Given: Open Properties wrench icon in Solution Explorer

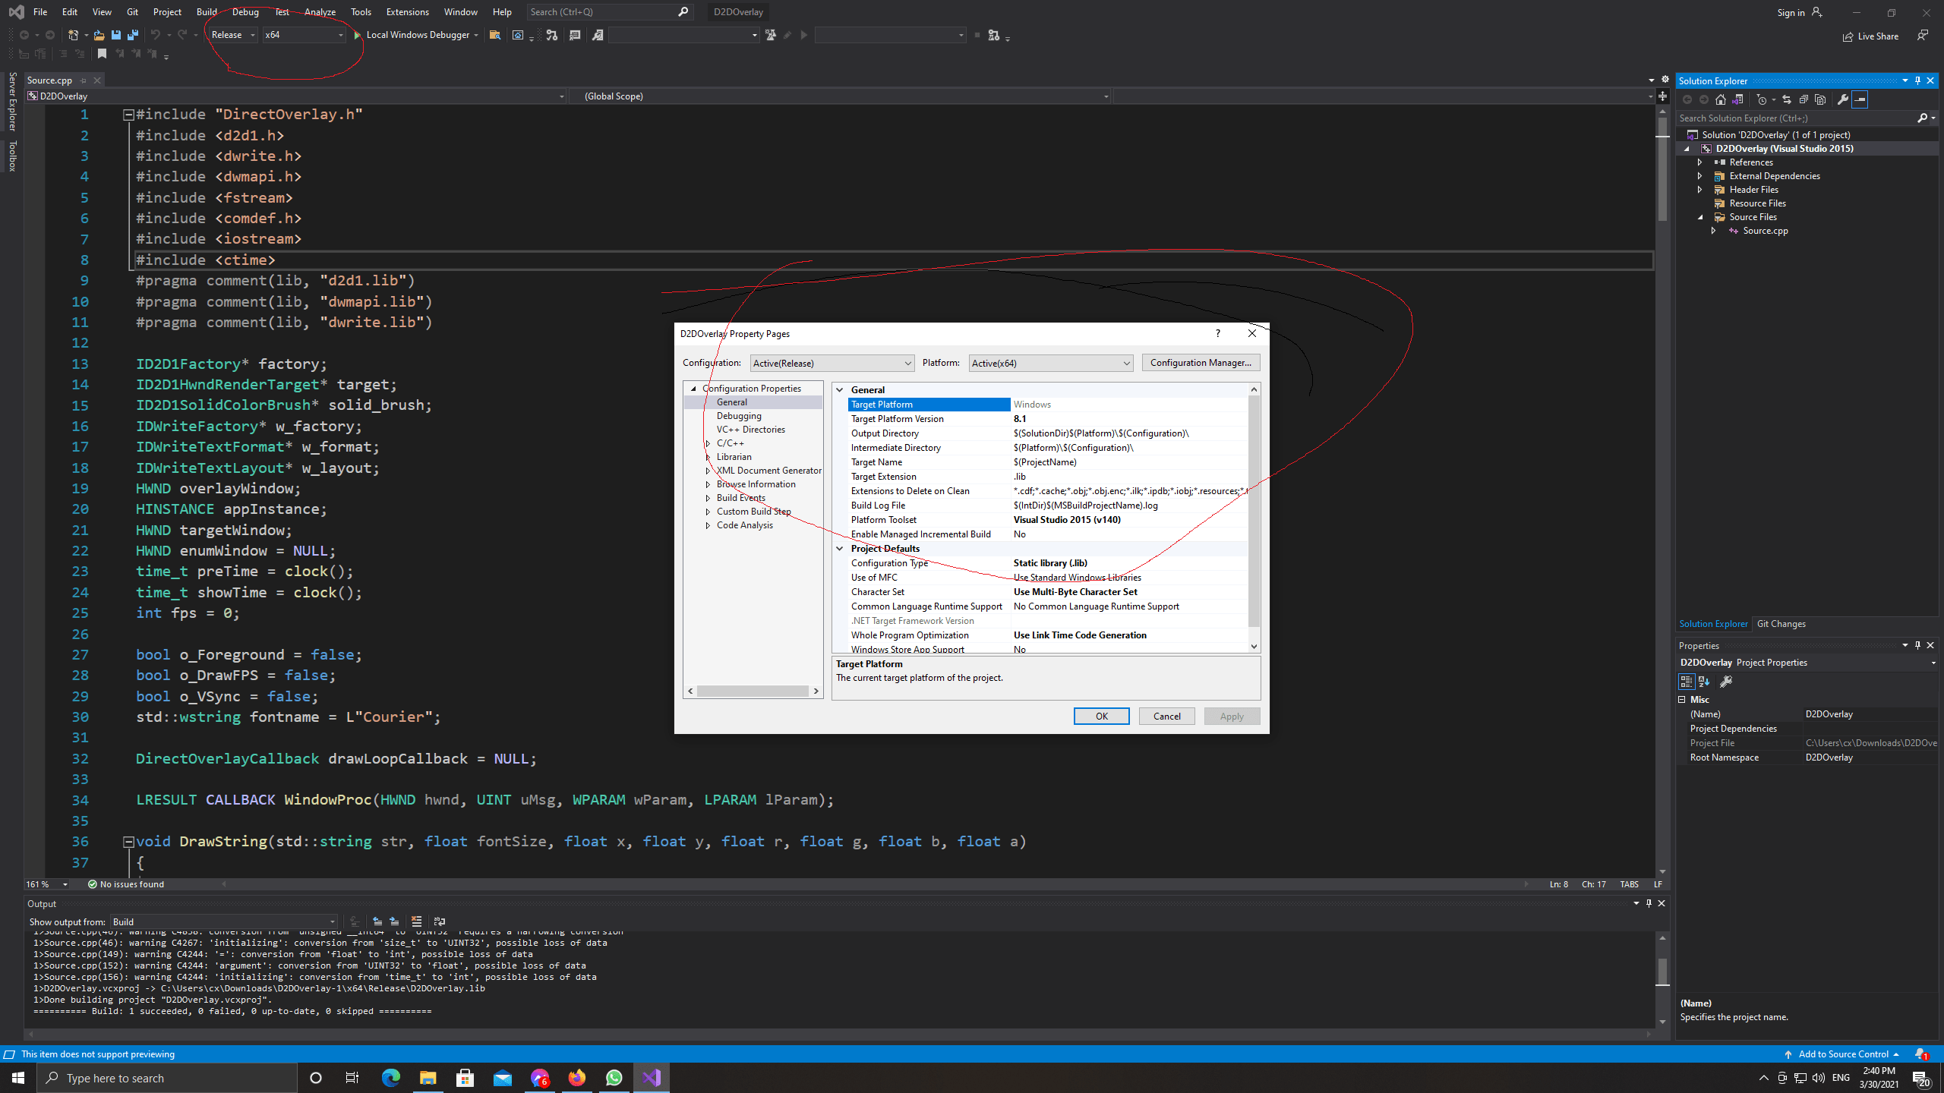Looking at the screenshot, I should [1843, 99].
